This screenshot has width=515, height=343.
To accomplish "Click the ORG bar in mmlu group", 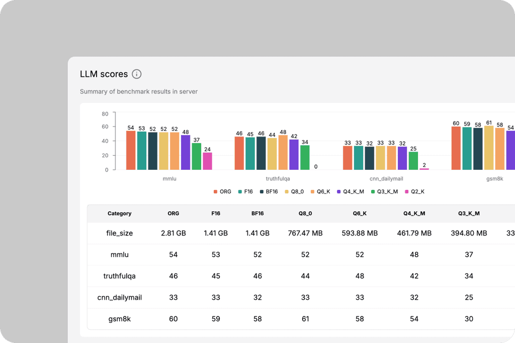I will point(131,150).
